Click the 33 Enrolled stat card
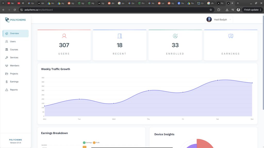264x148 pixels. (175, 45)
